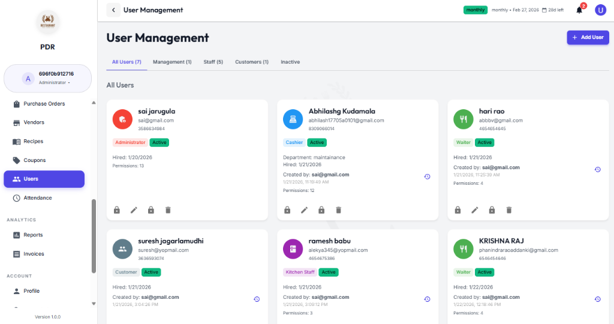Click Version 1.0.0 text
The width and height of the screenshot is (614, 324).
pyautogui.click(x=48, y=317)
